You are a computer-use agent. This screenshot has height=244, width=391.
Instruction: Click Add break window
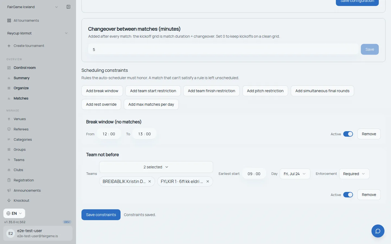[102, 91]
